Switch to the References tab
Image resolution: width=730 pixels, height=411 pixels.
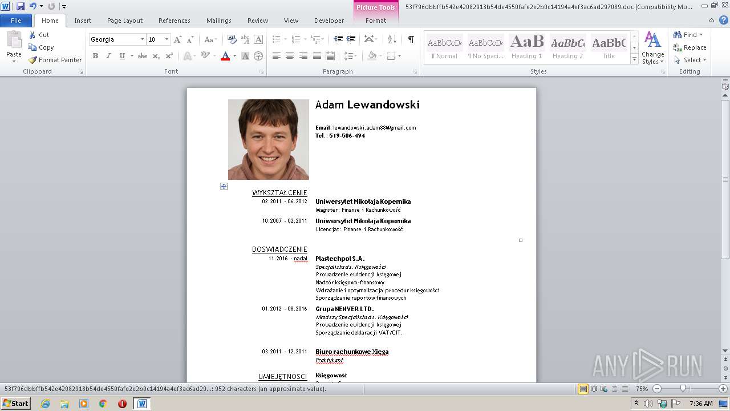[175, 21]
